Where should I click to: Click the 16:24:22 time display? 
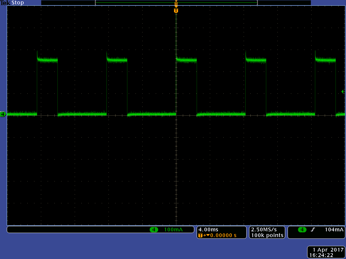tap(321, 256)
